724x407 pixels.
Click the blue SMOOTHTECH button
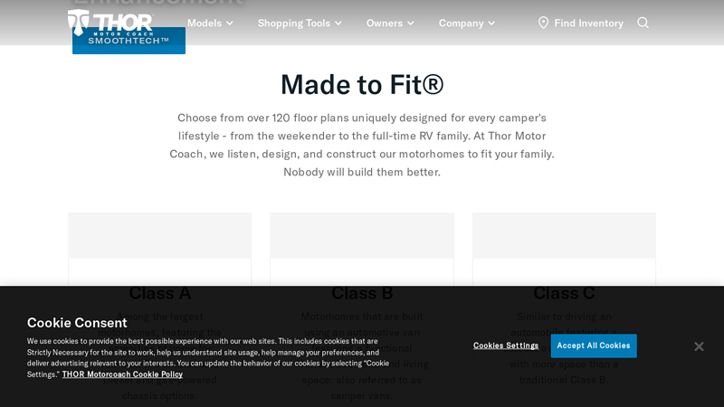[x=129, y=43]
